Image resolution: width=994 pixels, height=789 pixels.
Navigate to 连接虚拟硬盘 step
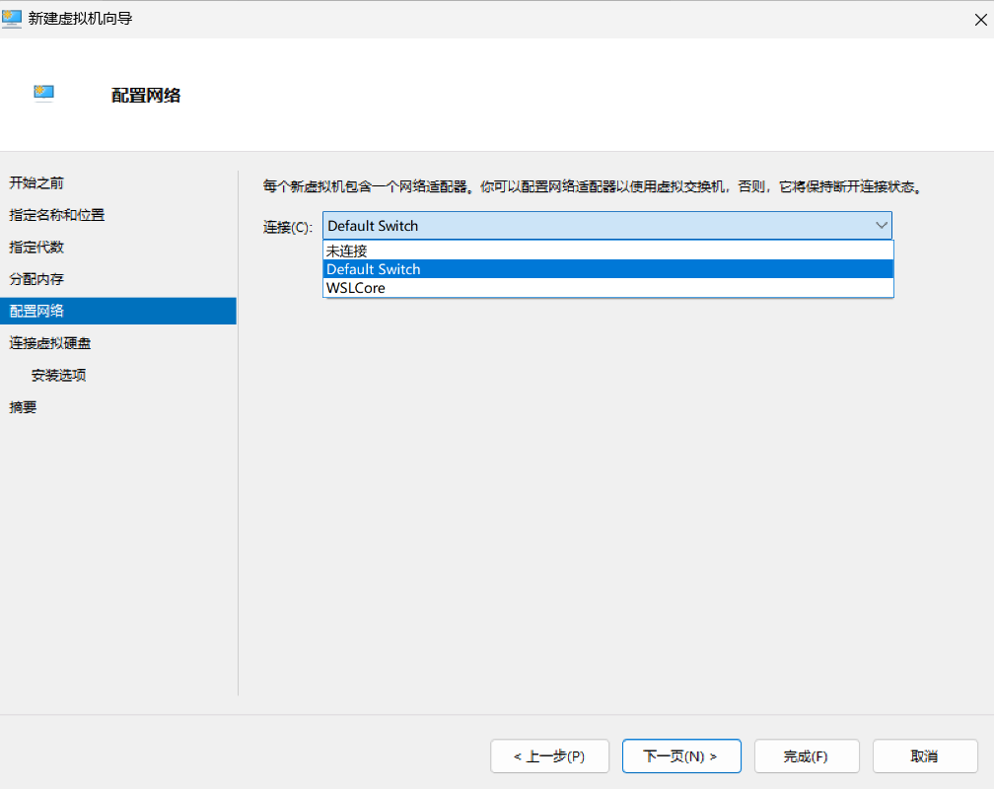(x=50, y=343)
